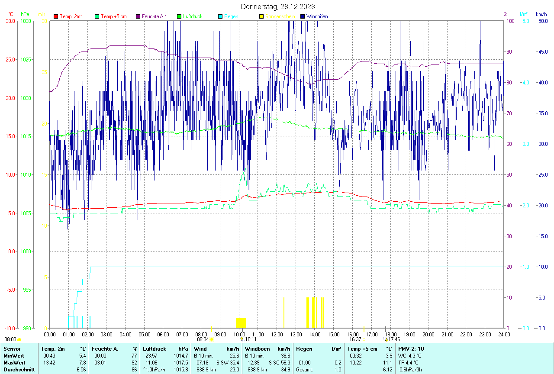Viewport: 554px width, 374px height.
Task: Click the marker icon beside 17:46
Action: tap(386, 339)
